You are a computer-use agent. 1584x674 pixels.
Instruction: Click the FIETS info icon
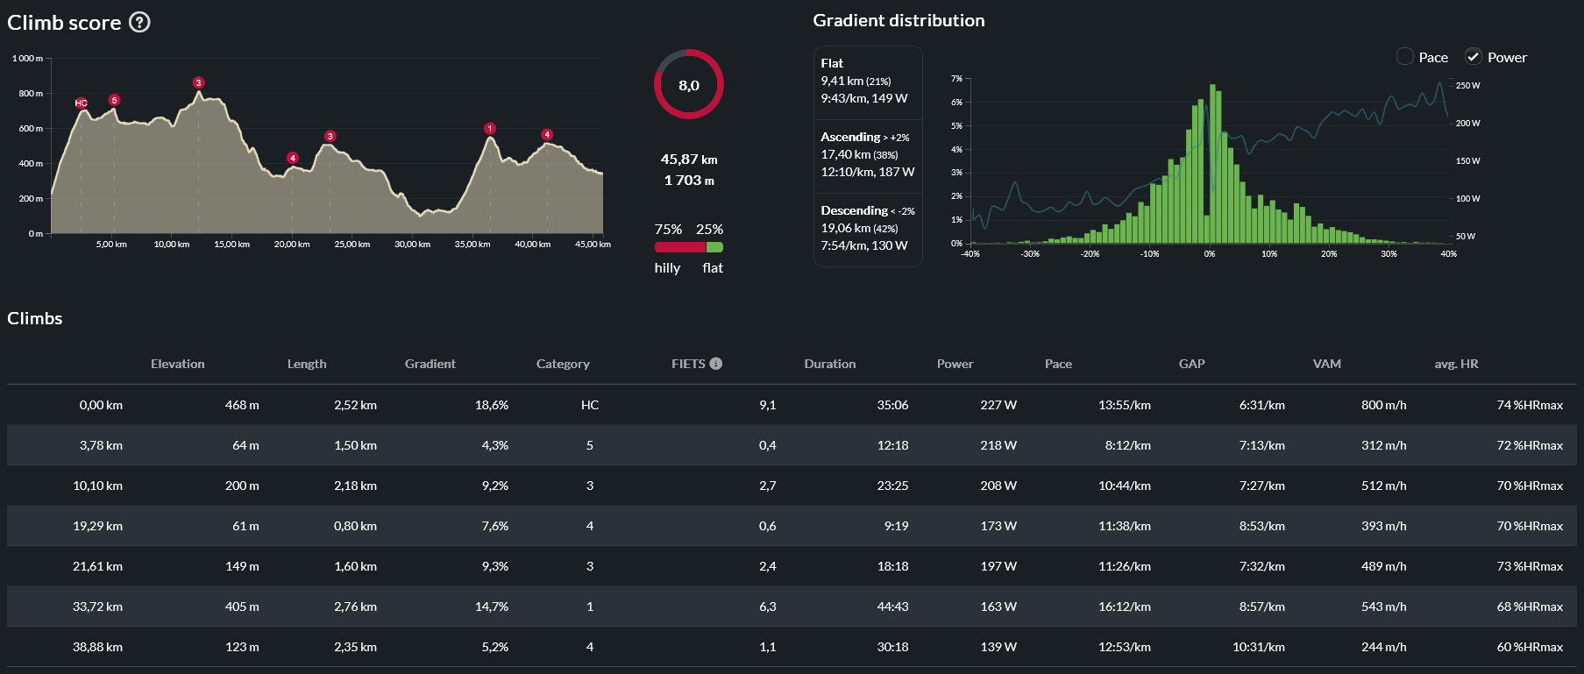coord(716,364)
